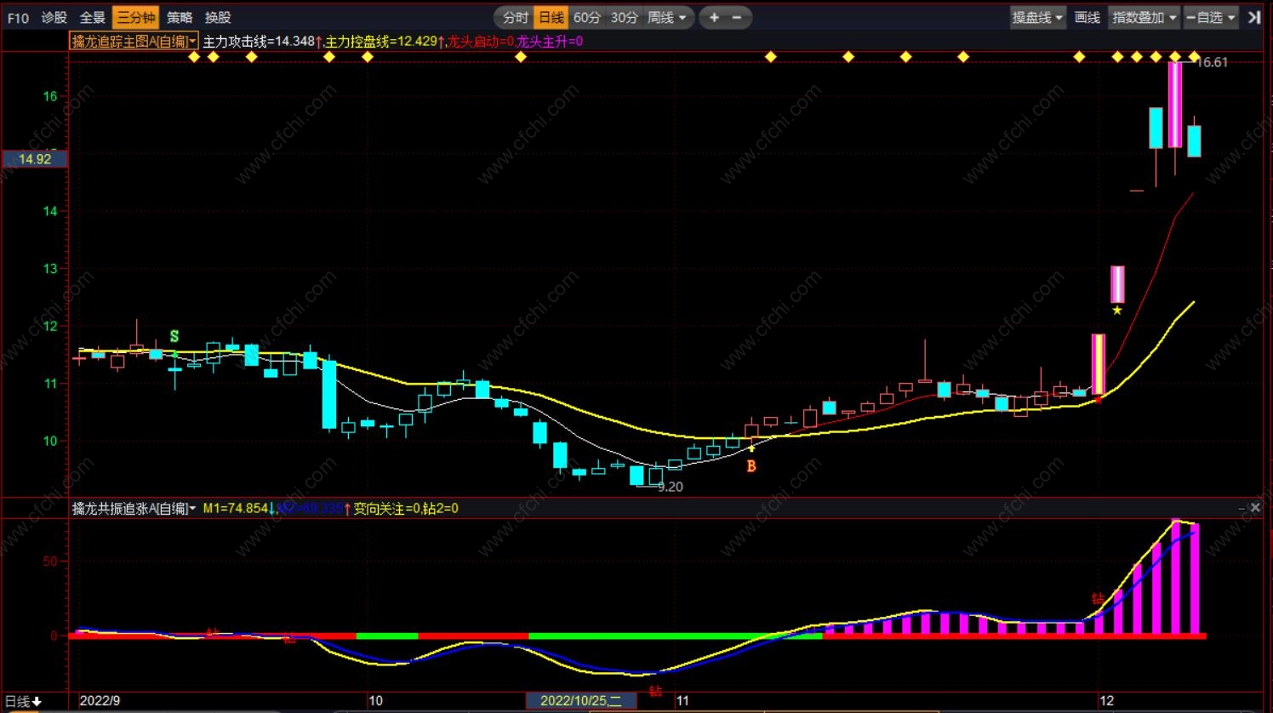Click the long cyan candle dropping to 10
This screenshot has width=1273, height=713.
click(x=329, y=395)
